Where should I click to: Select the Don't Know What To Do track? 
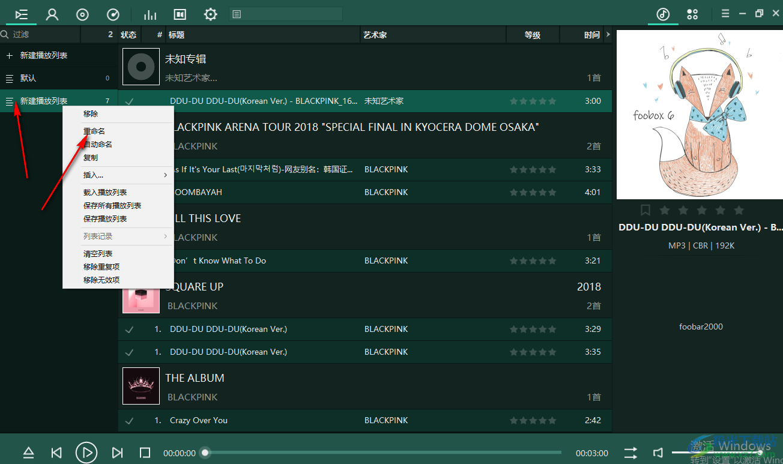pyautogui.click(x=365, y=261)
